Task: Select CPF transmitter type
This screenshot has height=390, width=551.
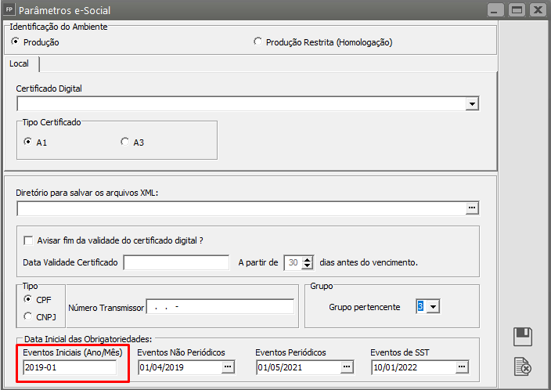Action: pos(27,299)
